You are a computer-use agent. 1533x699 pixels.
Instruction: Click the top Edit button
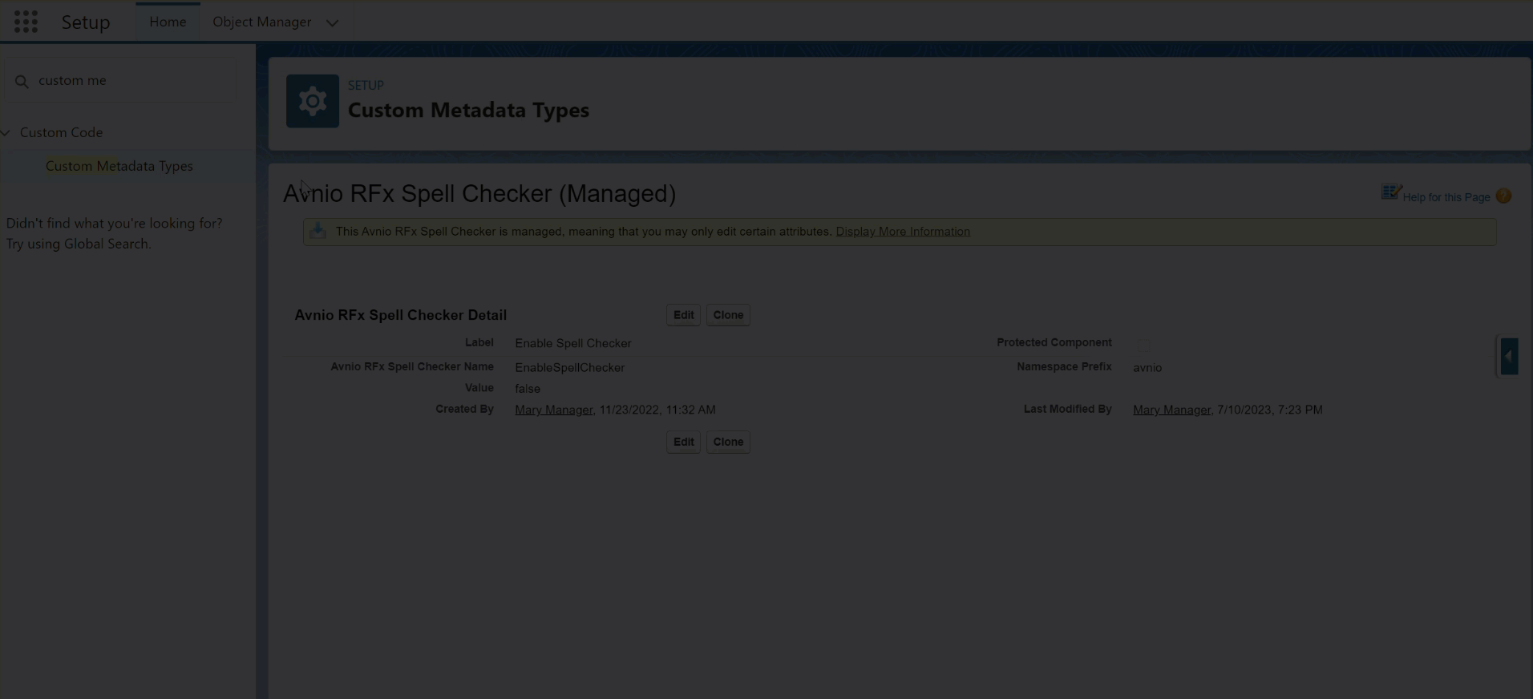click(683, 315)
